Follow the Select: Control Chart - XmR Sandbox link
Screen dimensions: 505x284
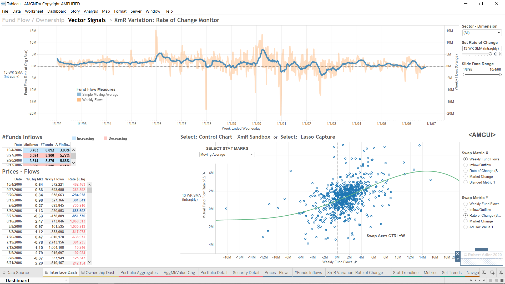pos(225,137)
